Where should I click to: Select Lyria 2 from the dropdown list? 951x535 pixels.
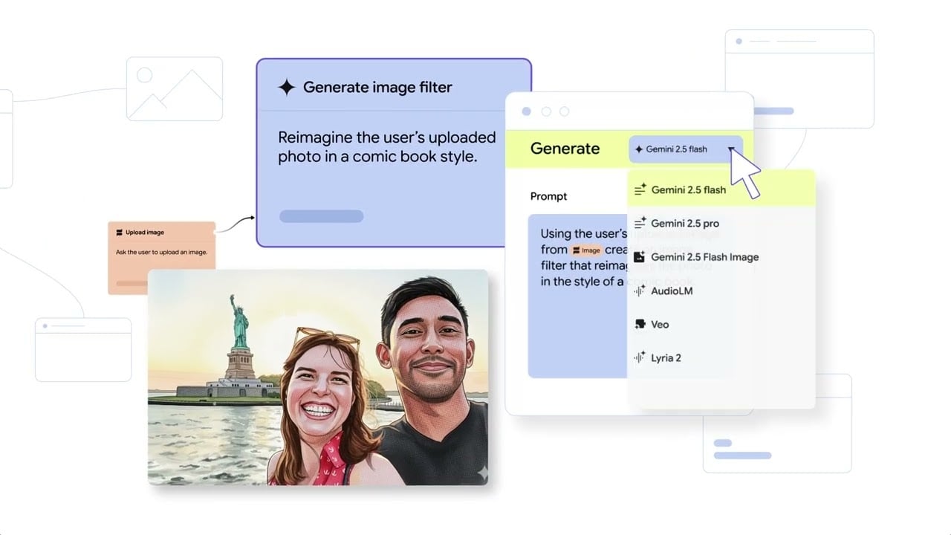pyautogui.click(x=721, y=357)
